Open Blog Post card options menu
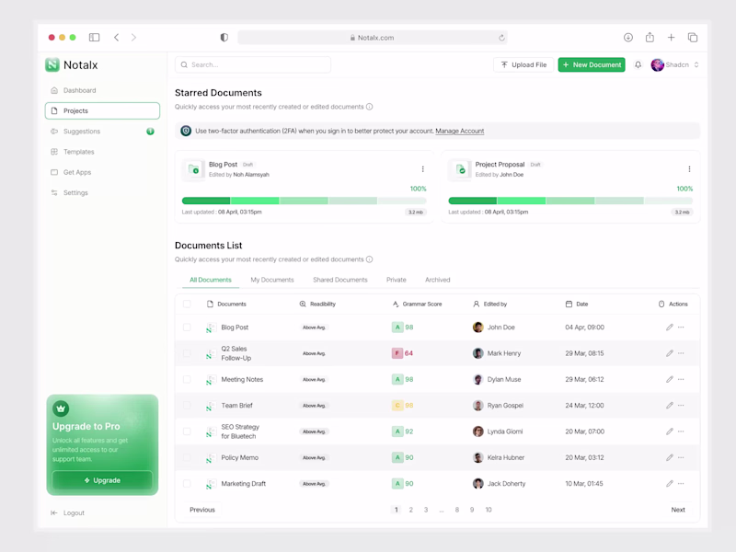This screenshot has width=736, height=552. [x=423, y=169]
